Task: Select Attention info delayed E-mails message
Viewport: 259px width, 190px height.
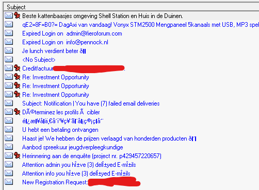Action: 76,174
